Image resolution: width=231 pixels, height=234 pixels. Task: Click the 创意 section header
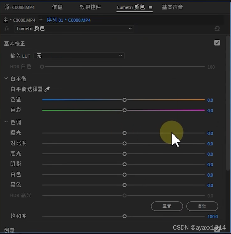tap(9, 230)
